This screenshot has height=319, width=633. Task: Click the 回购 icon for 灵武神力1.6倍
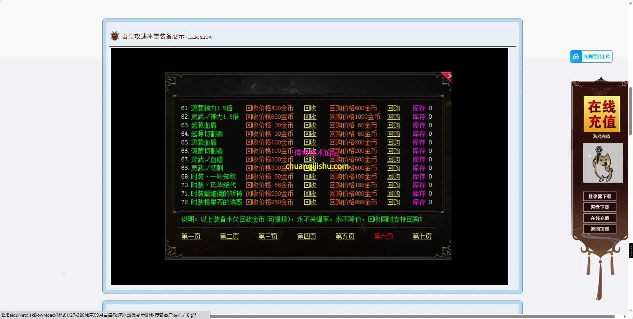coord(393,117)
